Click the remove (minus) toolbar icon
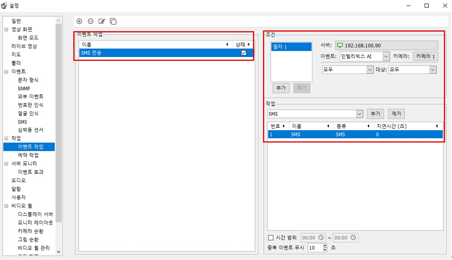The width and height of the screenshot is (452, 260). (x=91, y=21)
